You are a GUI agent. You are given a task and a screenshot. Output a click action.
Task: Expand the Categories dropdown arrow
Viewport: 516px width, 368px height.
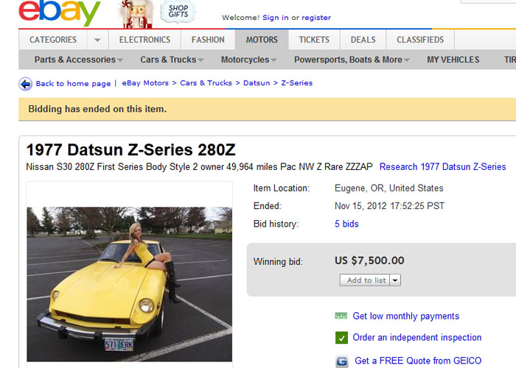[97, 40]
